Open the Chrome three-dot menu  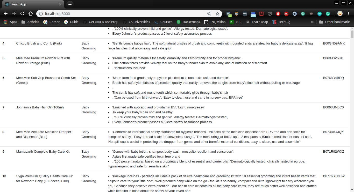pyautogui.click(x=349, y=14)
